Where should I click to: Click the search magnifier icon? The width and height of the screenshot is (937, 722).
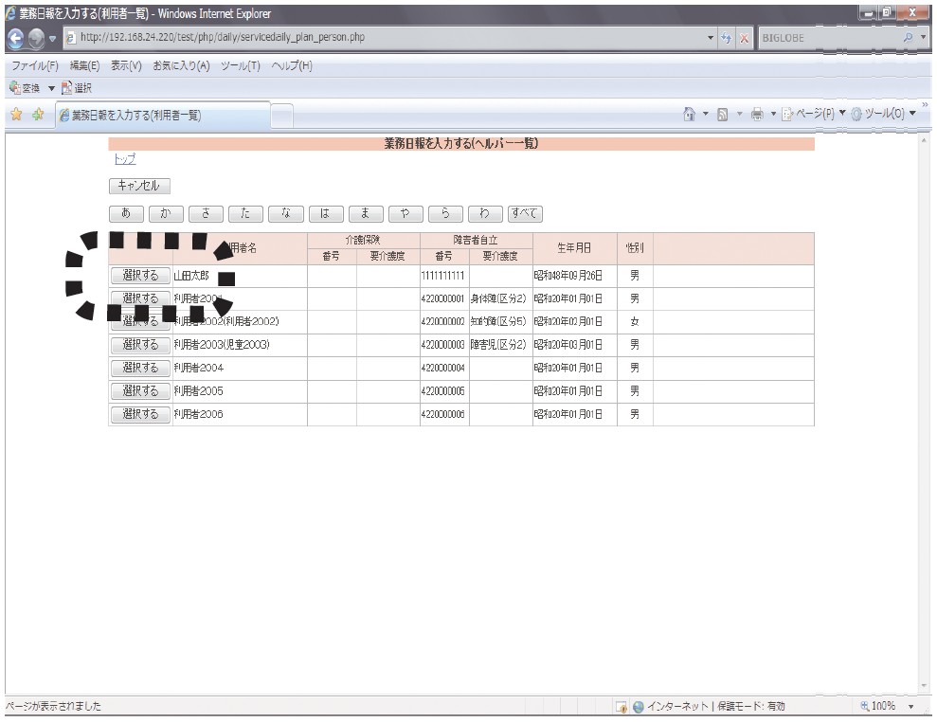(x=908, y=37)
